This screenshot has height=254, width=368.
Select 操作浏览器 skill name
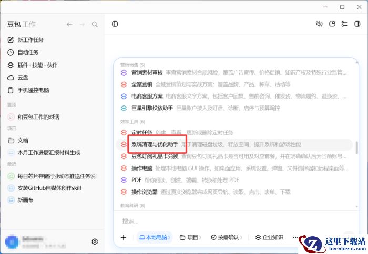click(145, 192)
